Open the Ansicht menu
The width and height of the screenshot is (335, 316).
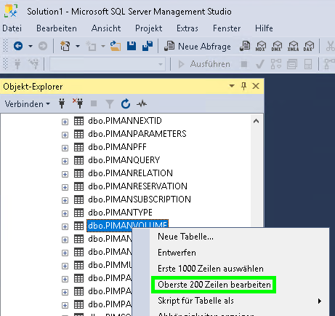point(106,28)
